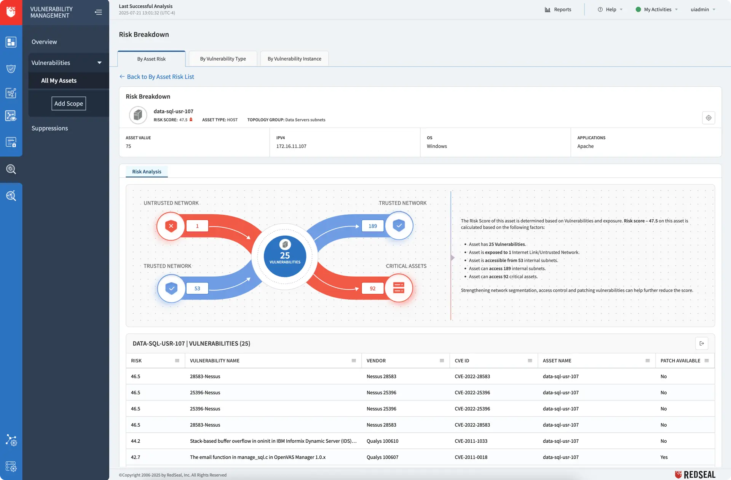This screenshot has height=480, width=731.
Task: Click the locate target icon in asset card
Action: [709, 118]
